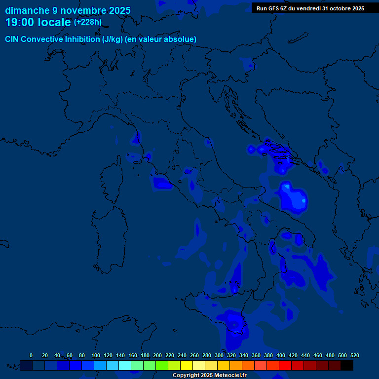Click the cyan 140 J/kg legend swatch
Image resolution: width=379 pixels, height=379 pixels.
pos(125,366)
